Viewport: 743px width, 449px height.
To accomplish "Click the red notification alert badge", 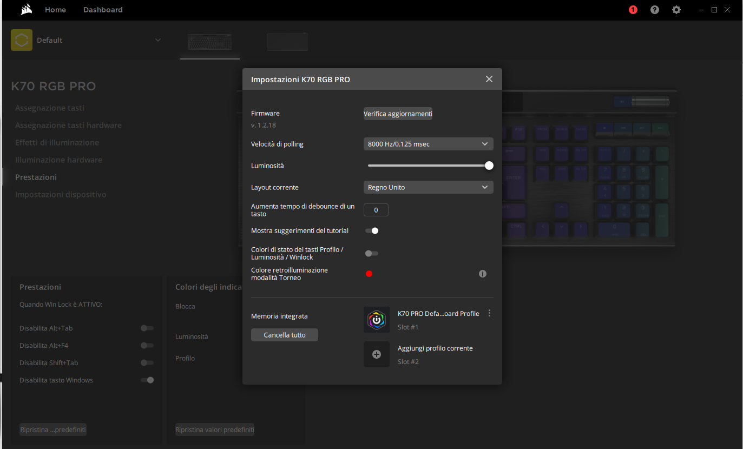I will (633, 10).
